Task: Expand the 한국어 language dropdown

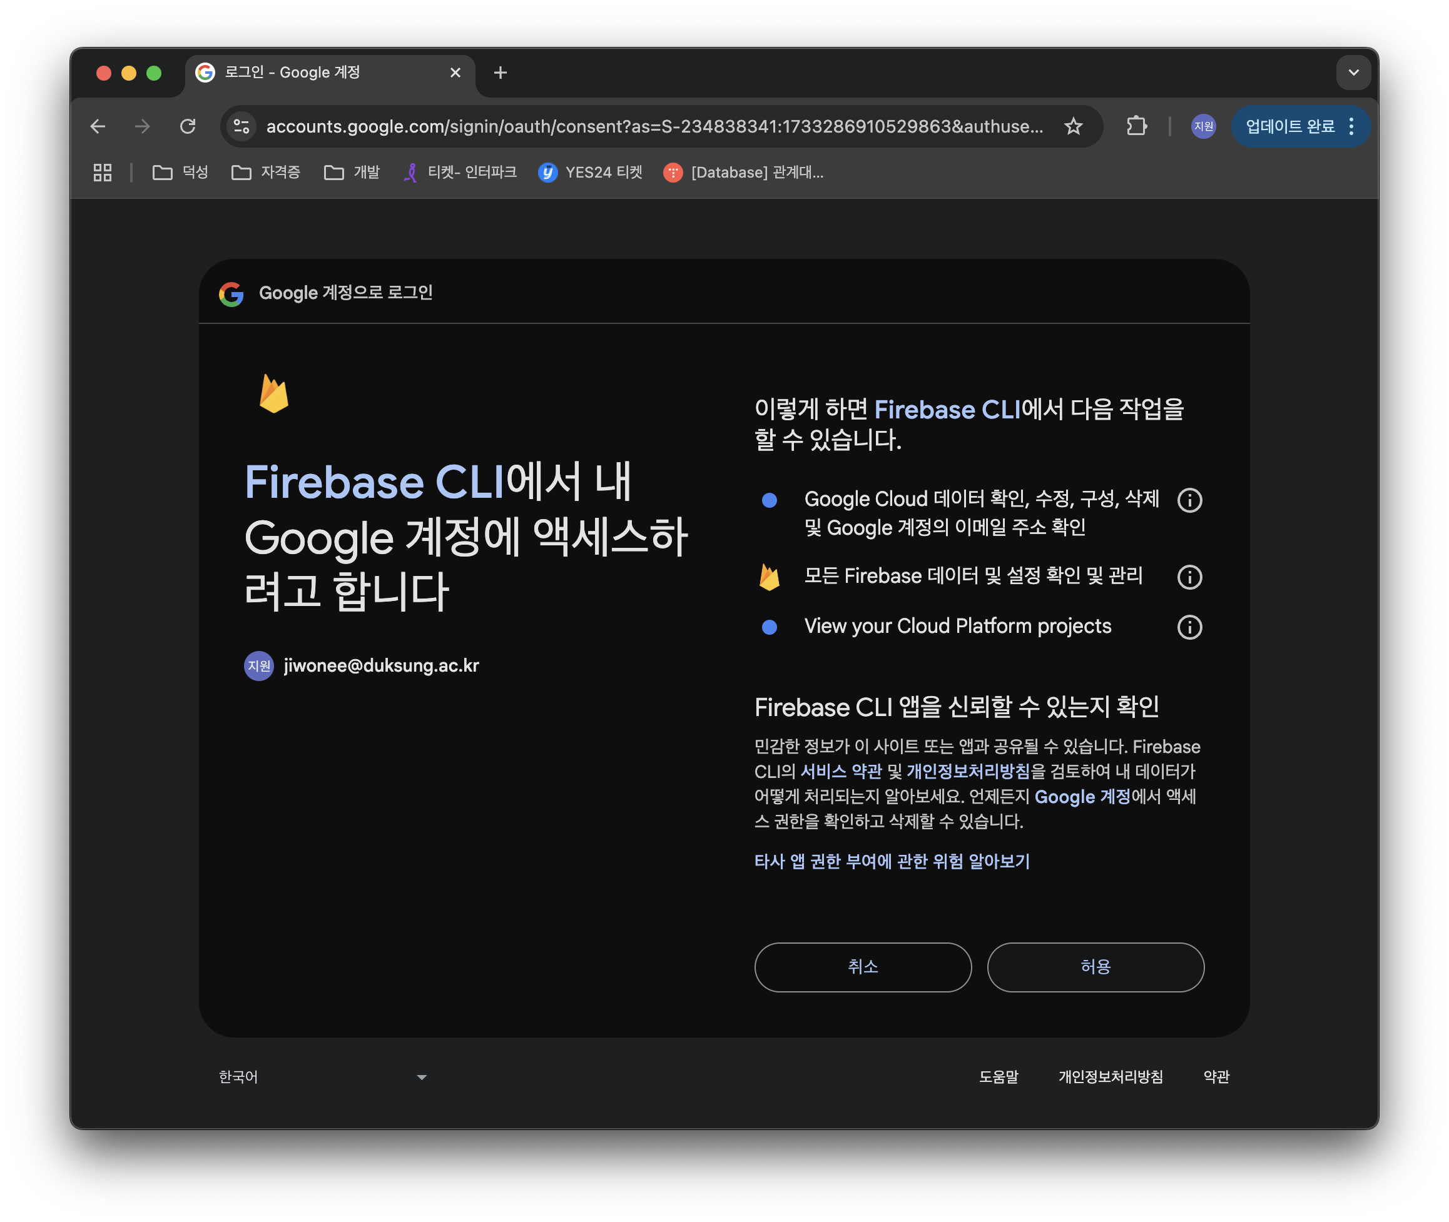Action: click(323, 1076)
